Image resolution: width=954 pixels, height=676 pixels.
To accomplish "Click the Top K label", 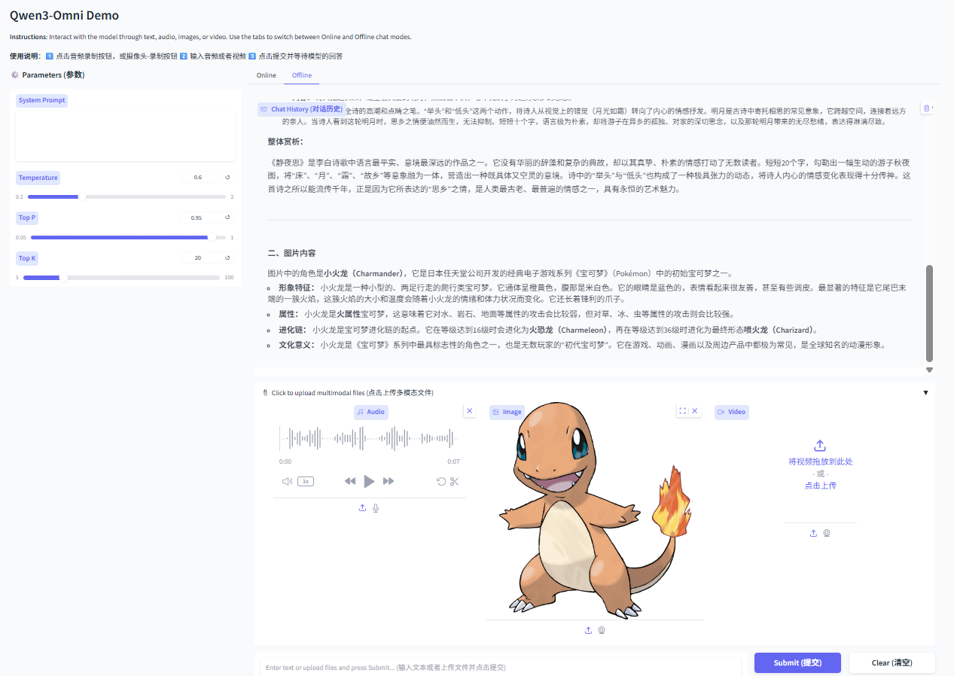I will [27, 258].
